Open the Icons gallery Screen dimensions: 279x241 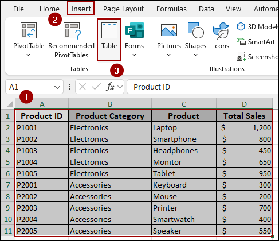(x=221, y=36)
